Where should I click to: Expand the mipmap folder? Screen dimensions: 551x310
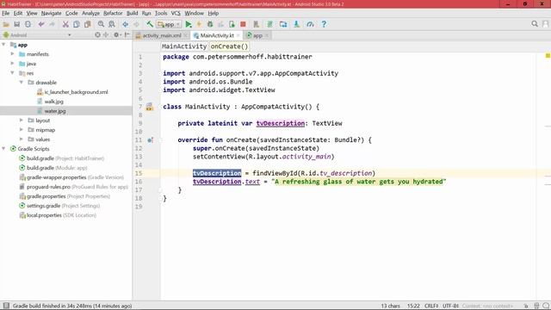[21, 130]
